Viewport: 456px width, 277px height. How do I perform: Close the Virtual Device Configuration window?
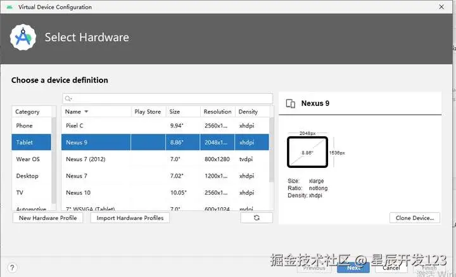(x=441, y=7)
